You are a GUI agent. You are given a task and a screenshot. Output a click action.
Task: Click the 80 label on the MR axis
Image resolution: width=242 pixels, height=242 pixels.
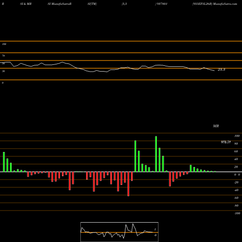coord(236,144)
